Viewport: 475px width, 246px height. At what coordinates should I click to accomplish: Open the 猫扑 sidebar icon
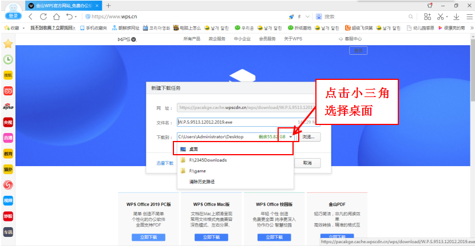point(8,170)
